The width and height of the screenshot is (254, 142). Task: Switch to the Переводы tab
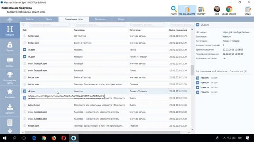tap(100, 19)
